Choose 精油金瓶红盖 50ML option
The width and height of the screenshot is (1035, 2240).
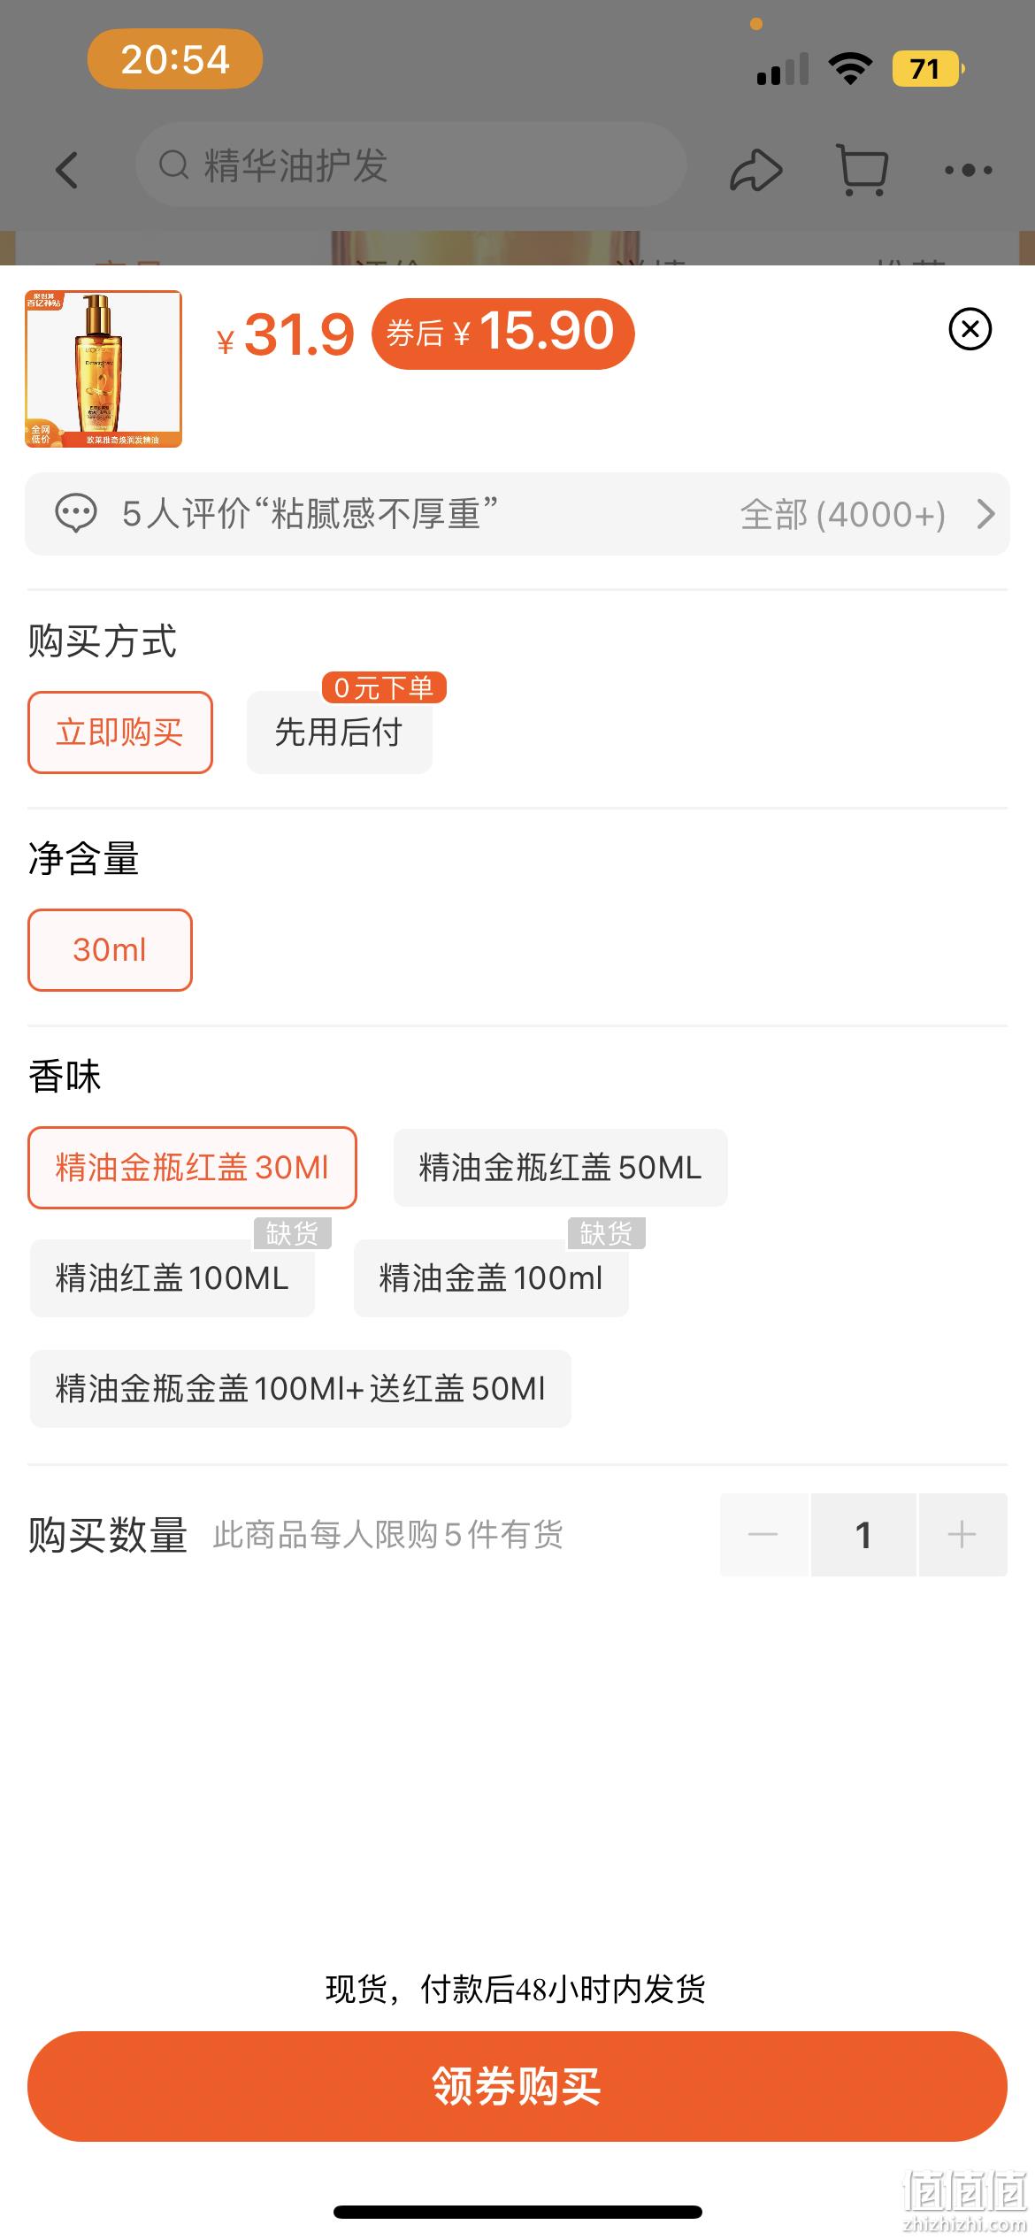561,1168
